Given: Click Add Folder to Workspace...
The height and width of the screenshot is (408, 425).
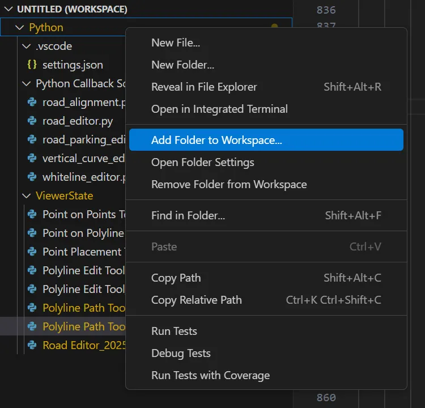Looking at the screenshot, I should 266,140.
